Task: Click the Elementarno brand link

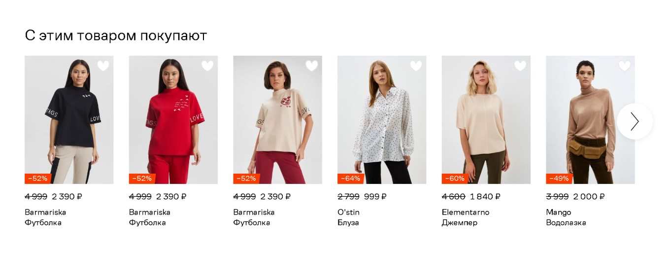Action: pos(466,212)
